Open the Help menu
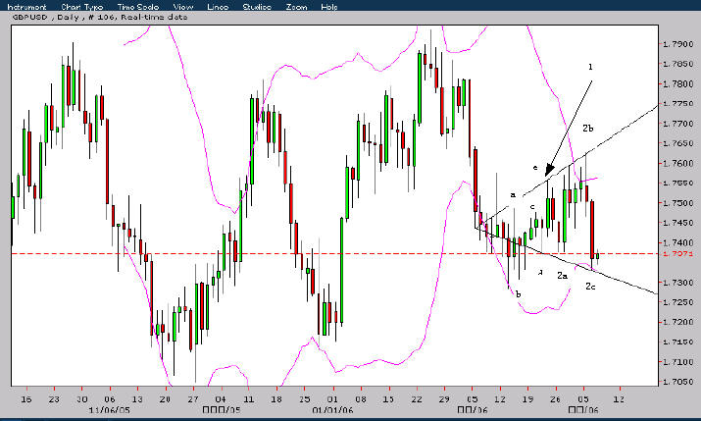701x421 pixels. (x=329, y=7)
